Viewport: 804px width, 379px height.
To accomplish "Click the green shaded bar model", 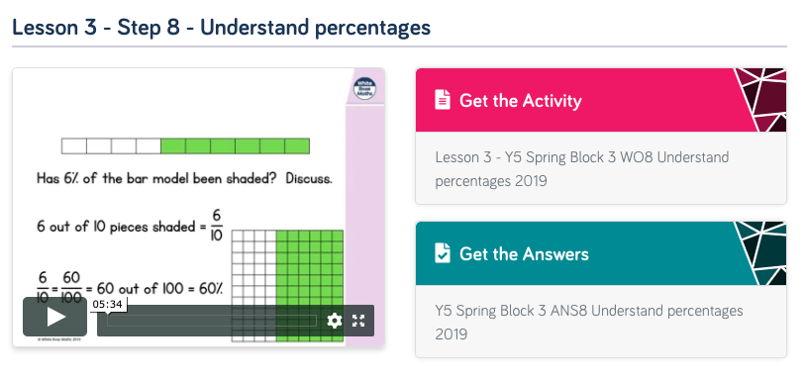I will point(236,146).
